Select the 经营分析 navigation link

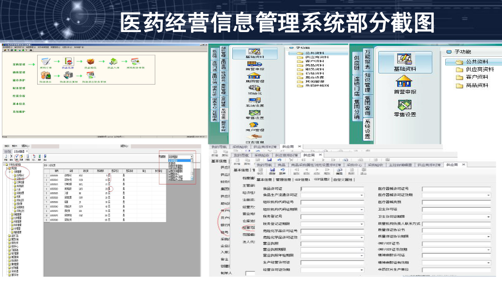coord(19,96)
